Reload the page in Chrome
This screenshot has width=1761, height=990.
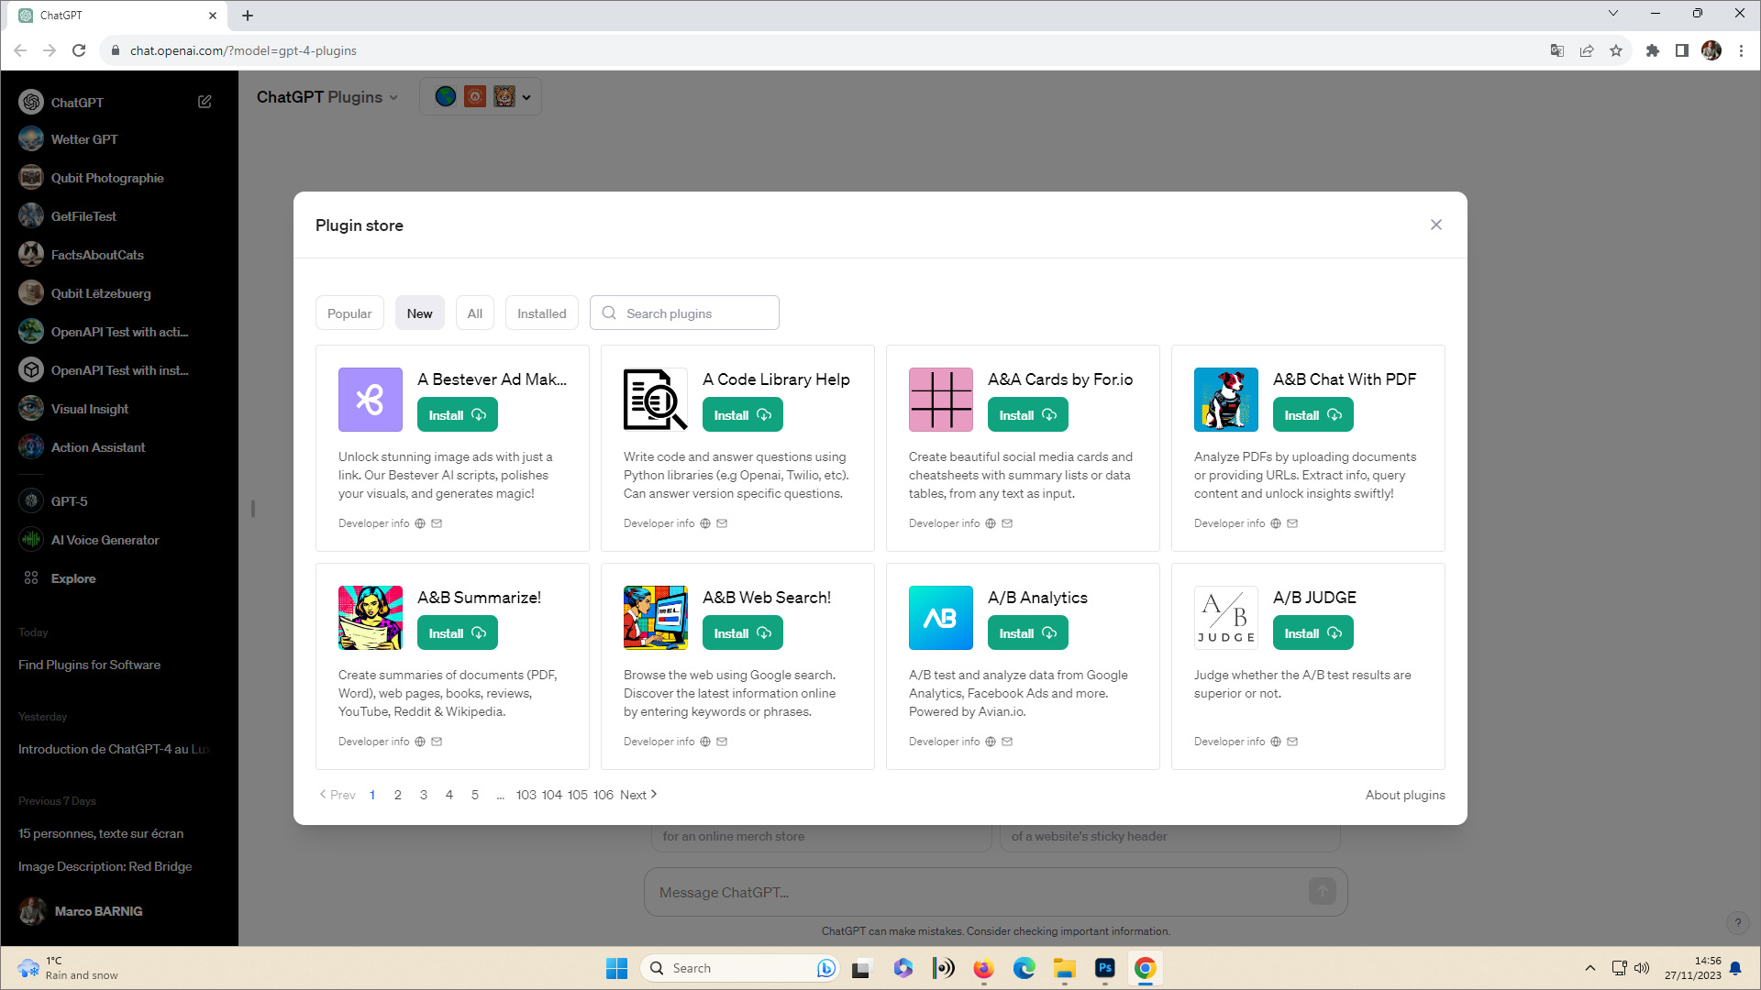(x=79, y=50)
